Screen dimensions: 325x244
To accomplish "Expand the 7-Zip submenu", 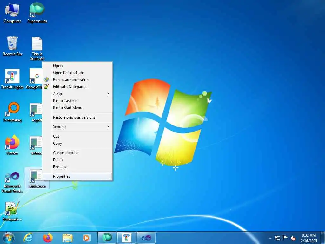I will pyautogui.click(x=77, y=94).
